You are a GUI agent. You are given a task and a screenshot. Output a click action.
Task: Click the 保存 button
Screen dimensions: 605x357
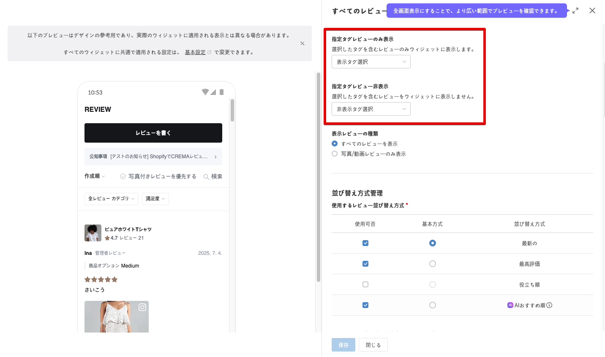pyautogui.click(x=343, y=345)
